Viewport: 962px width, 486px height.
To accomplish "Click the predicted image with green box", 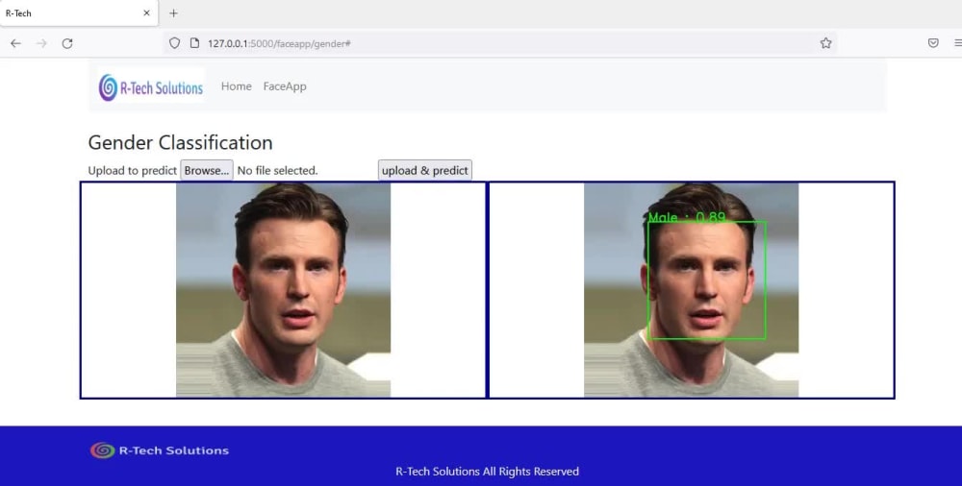I will point(692,290).
